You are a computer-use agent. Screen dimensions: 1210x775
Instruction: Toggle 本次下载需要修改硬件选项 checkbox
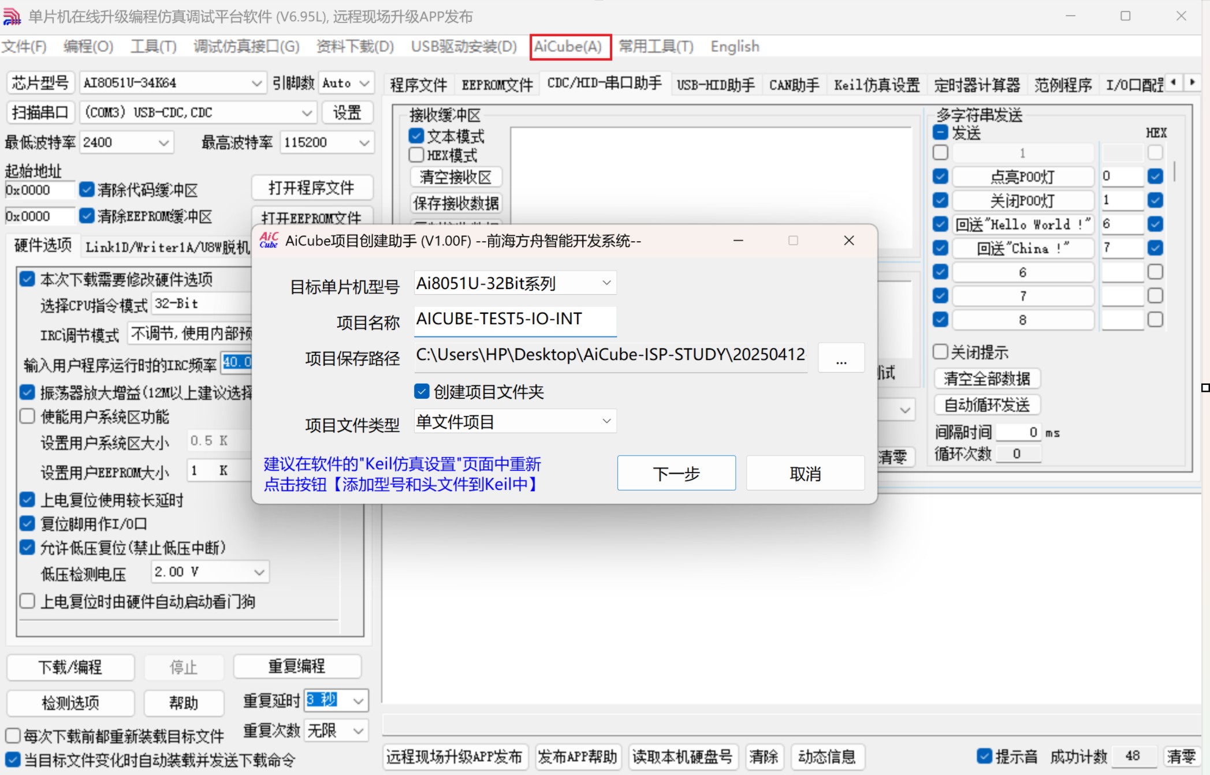coord(27,279)
